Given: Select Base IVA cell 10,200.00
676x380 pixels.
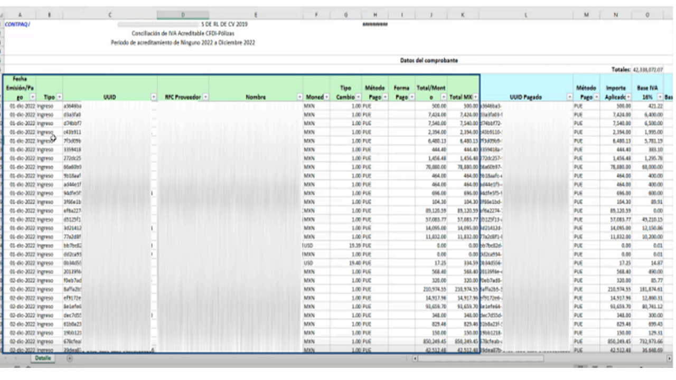Looking at the screenshot, I should pyautogui.click(x=647, y=236).
